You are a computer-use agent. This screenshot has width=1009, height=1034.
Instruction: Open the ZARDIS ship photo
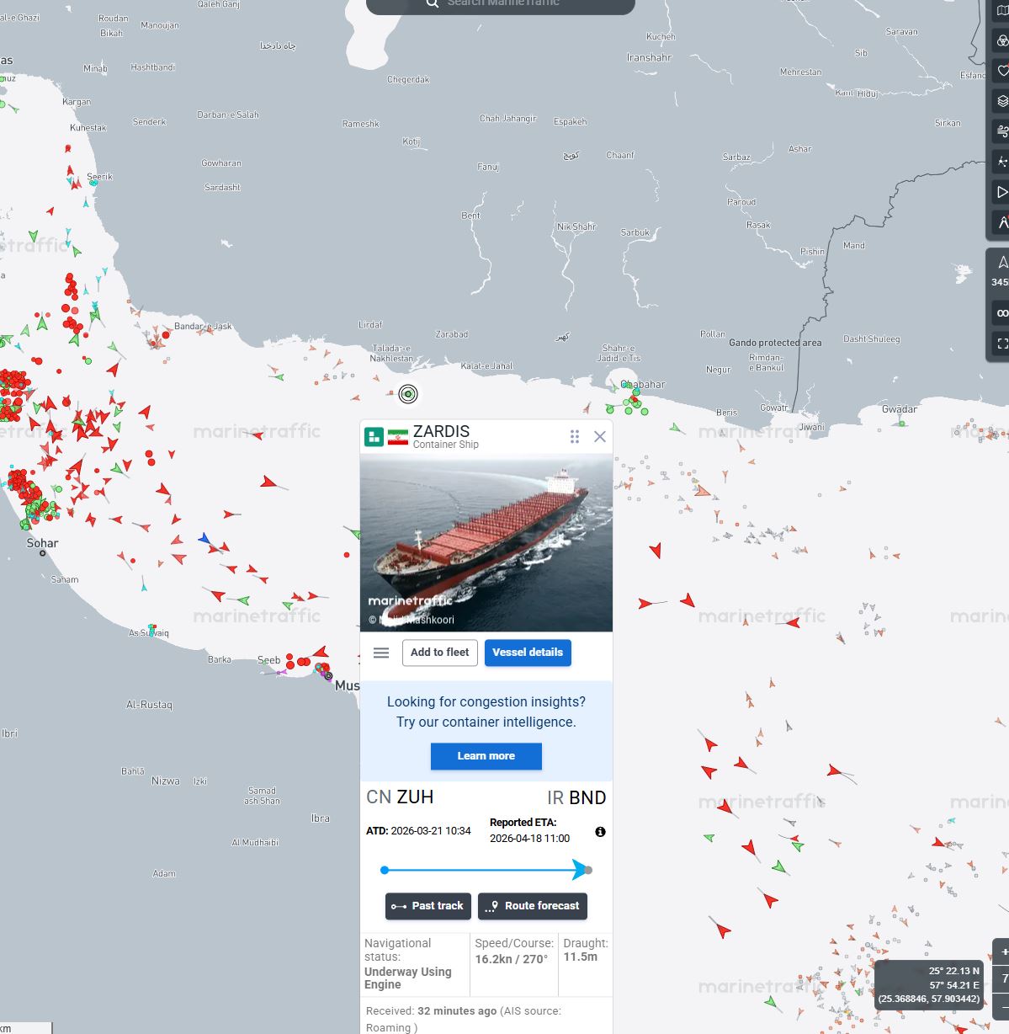(486, 543)
